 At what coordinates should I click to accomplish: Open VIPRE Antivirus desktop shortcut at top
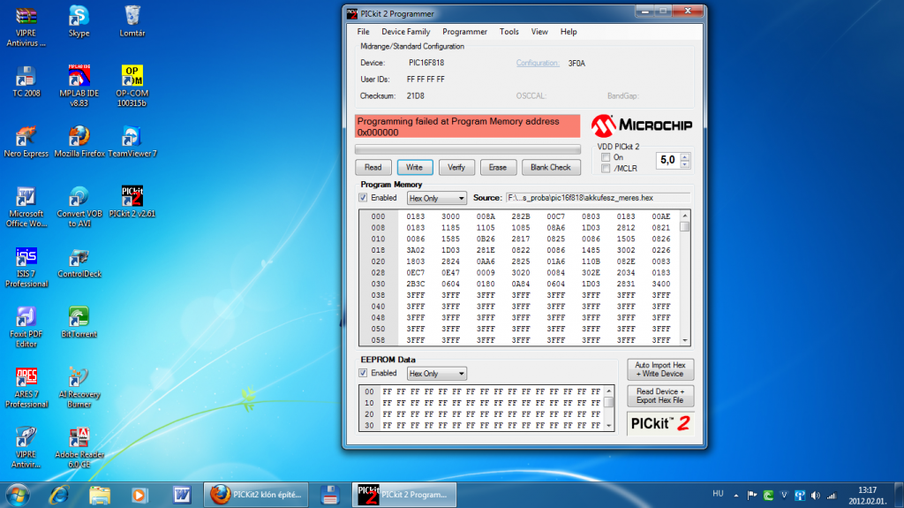[26, 27]
